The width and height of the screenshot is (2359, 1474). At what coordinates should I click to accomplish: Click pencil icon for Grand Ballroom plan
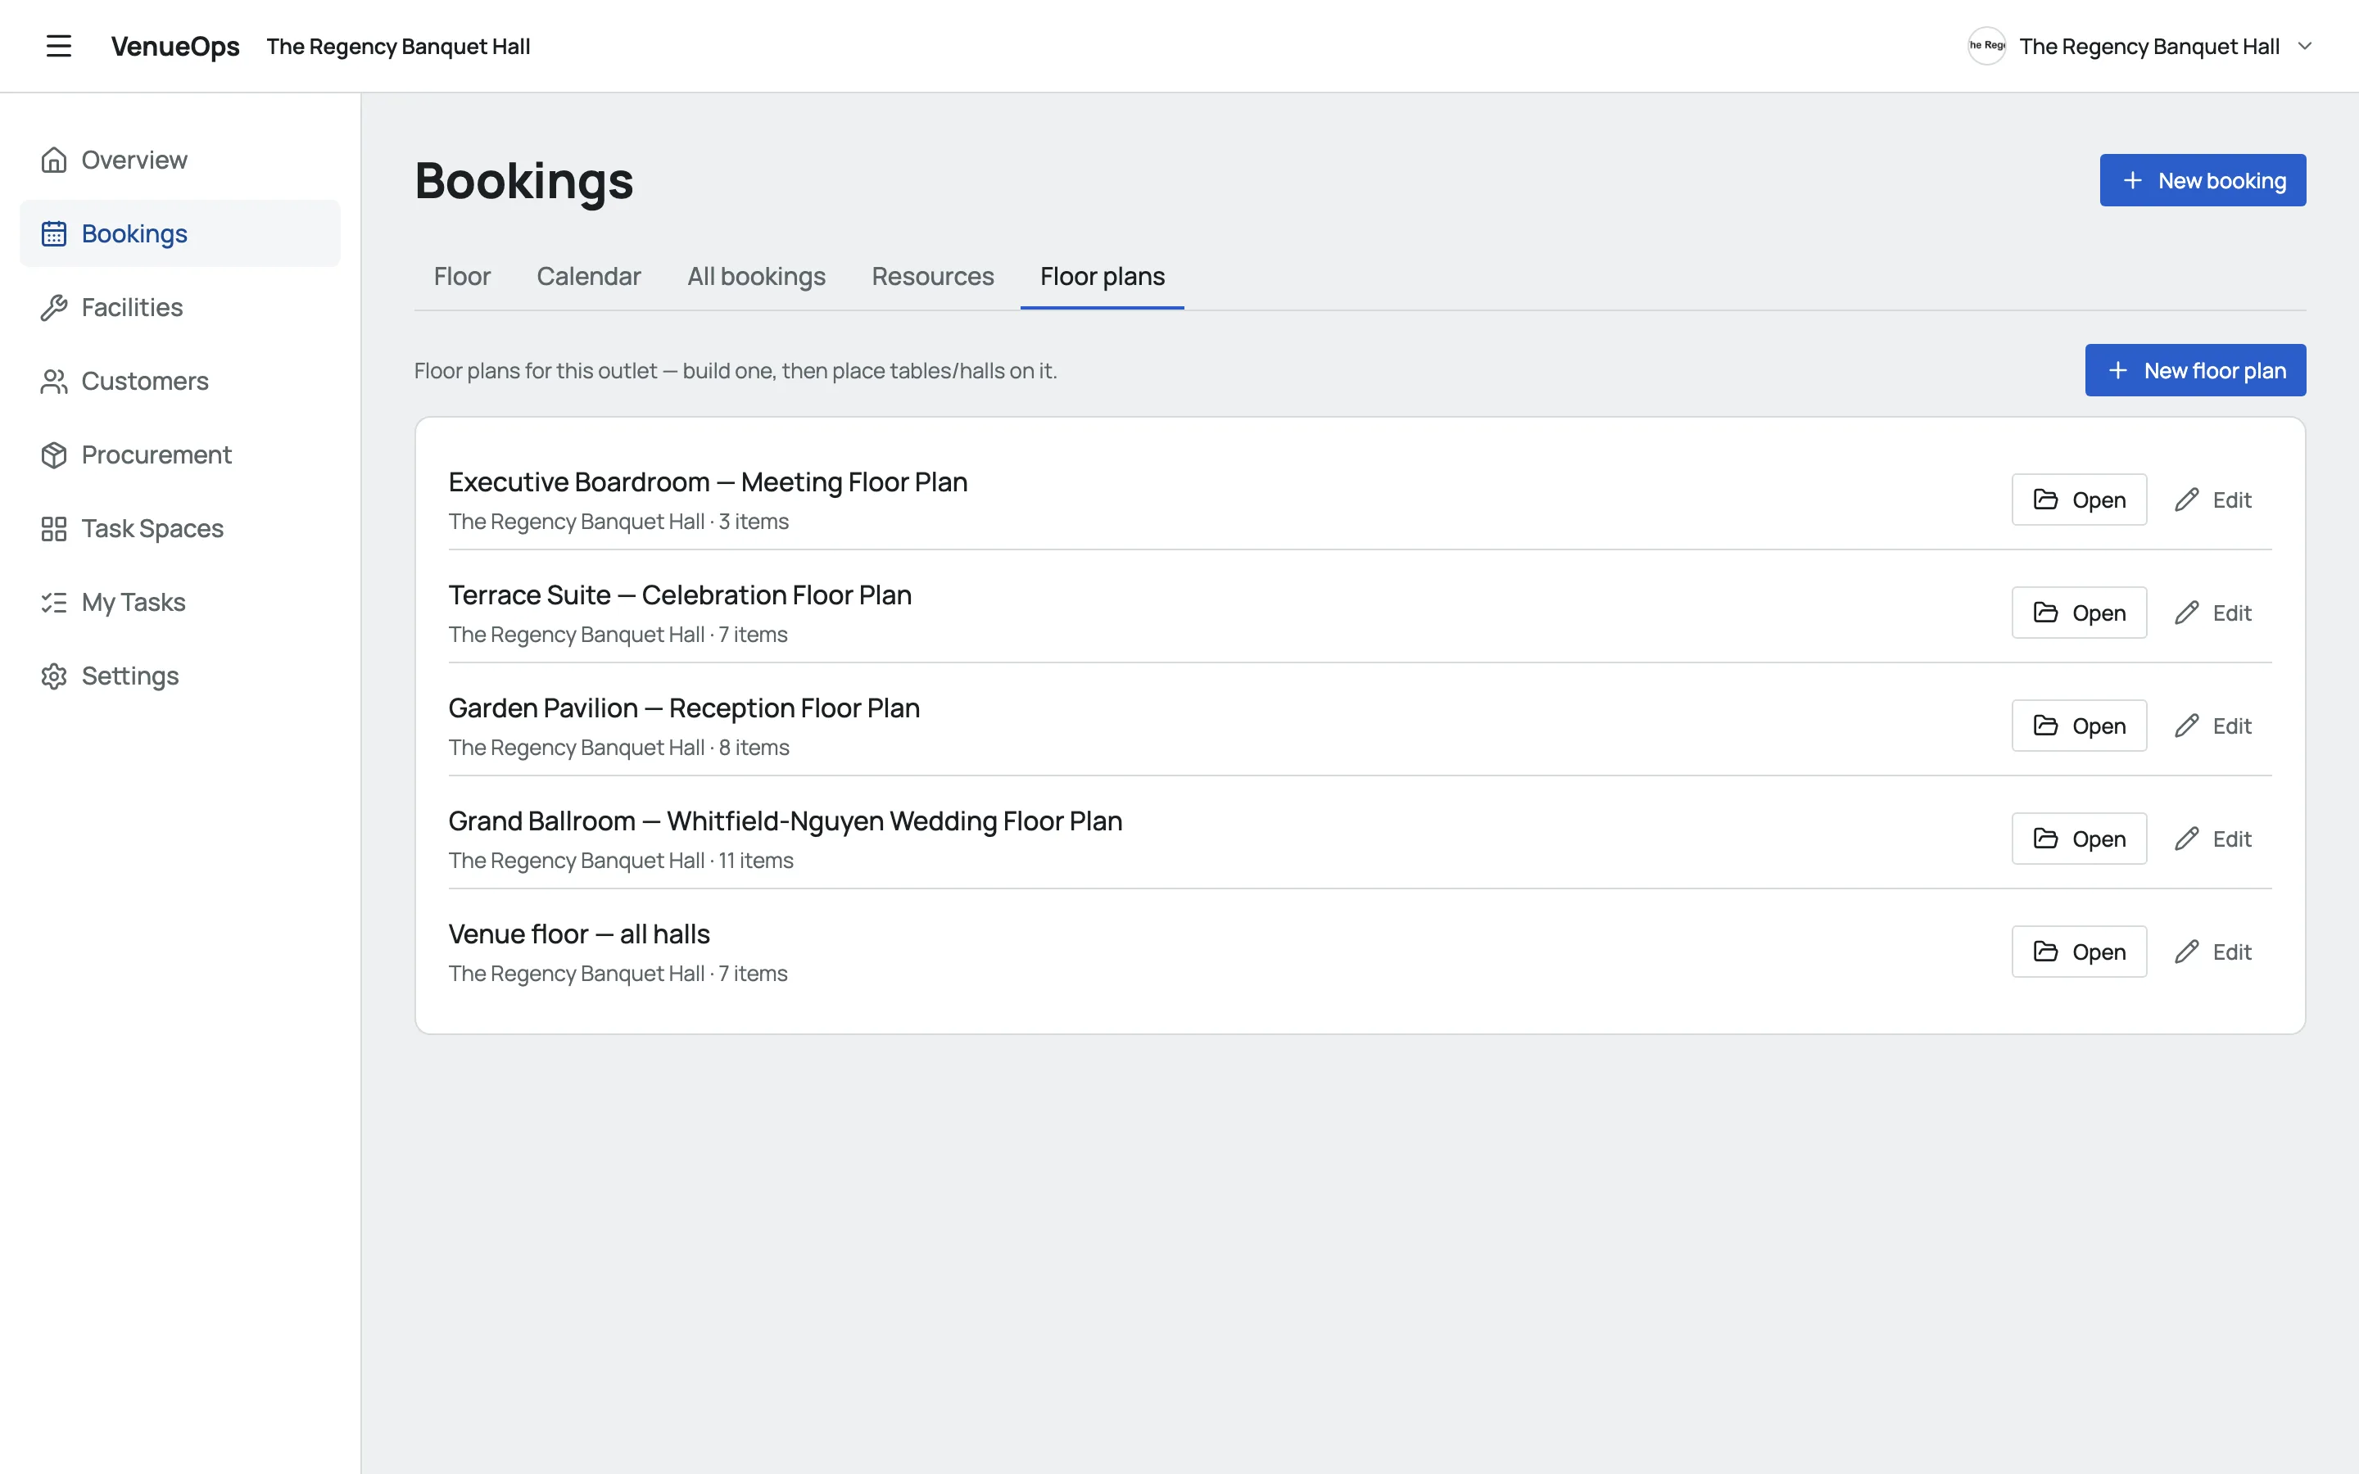(x=2186, y=839)
